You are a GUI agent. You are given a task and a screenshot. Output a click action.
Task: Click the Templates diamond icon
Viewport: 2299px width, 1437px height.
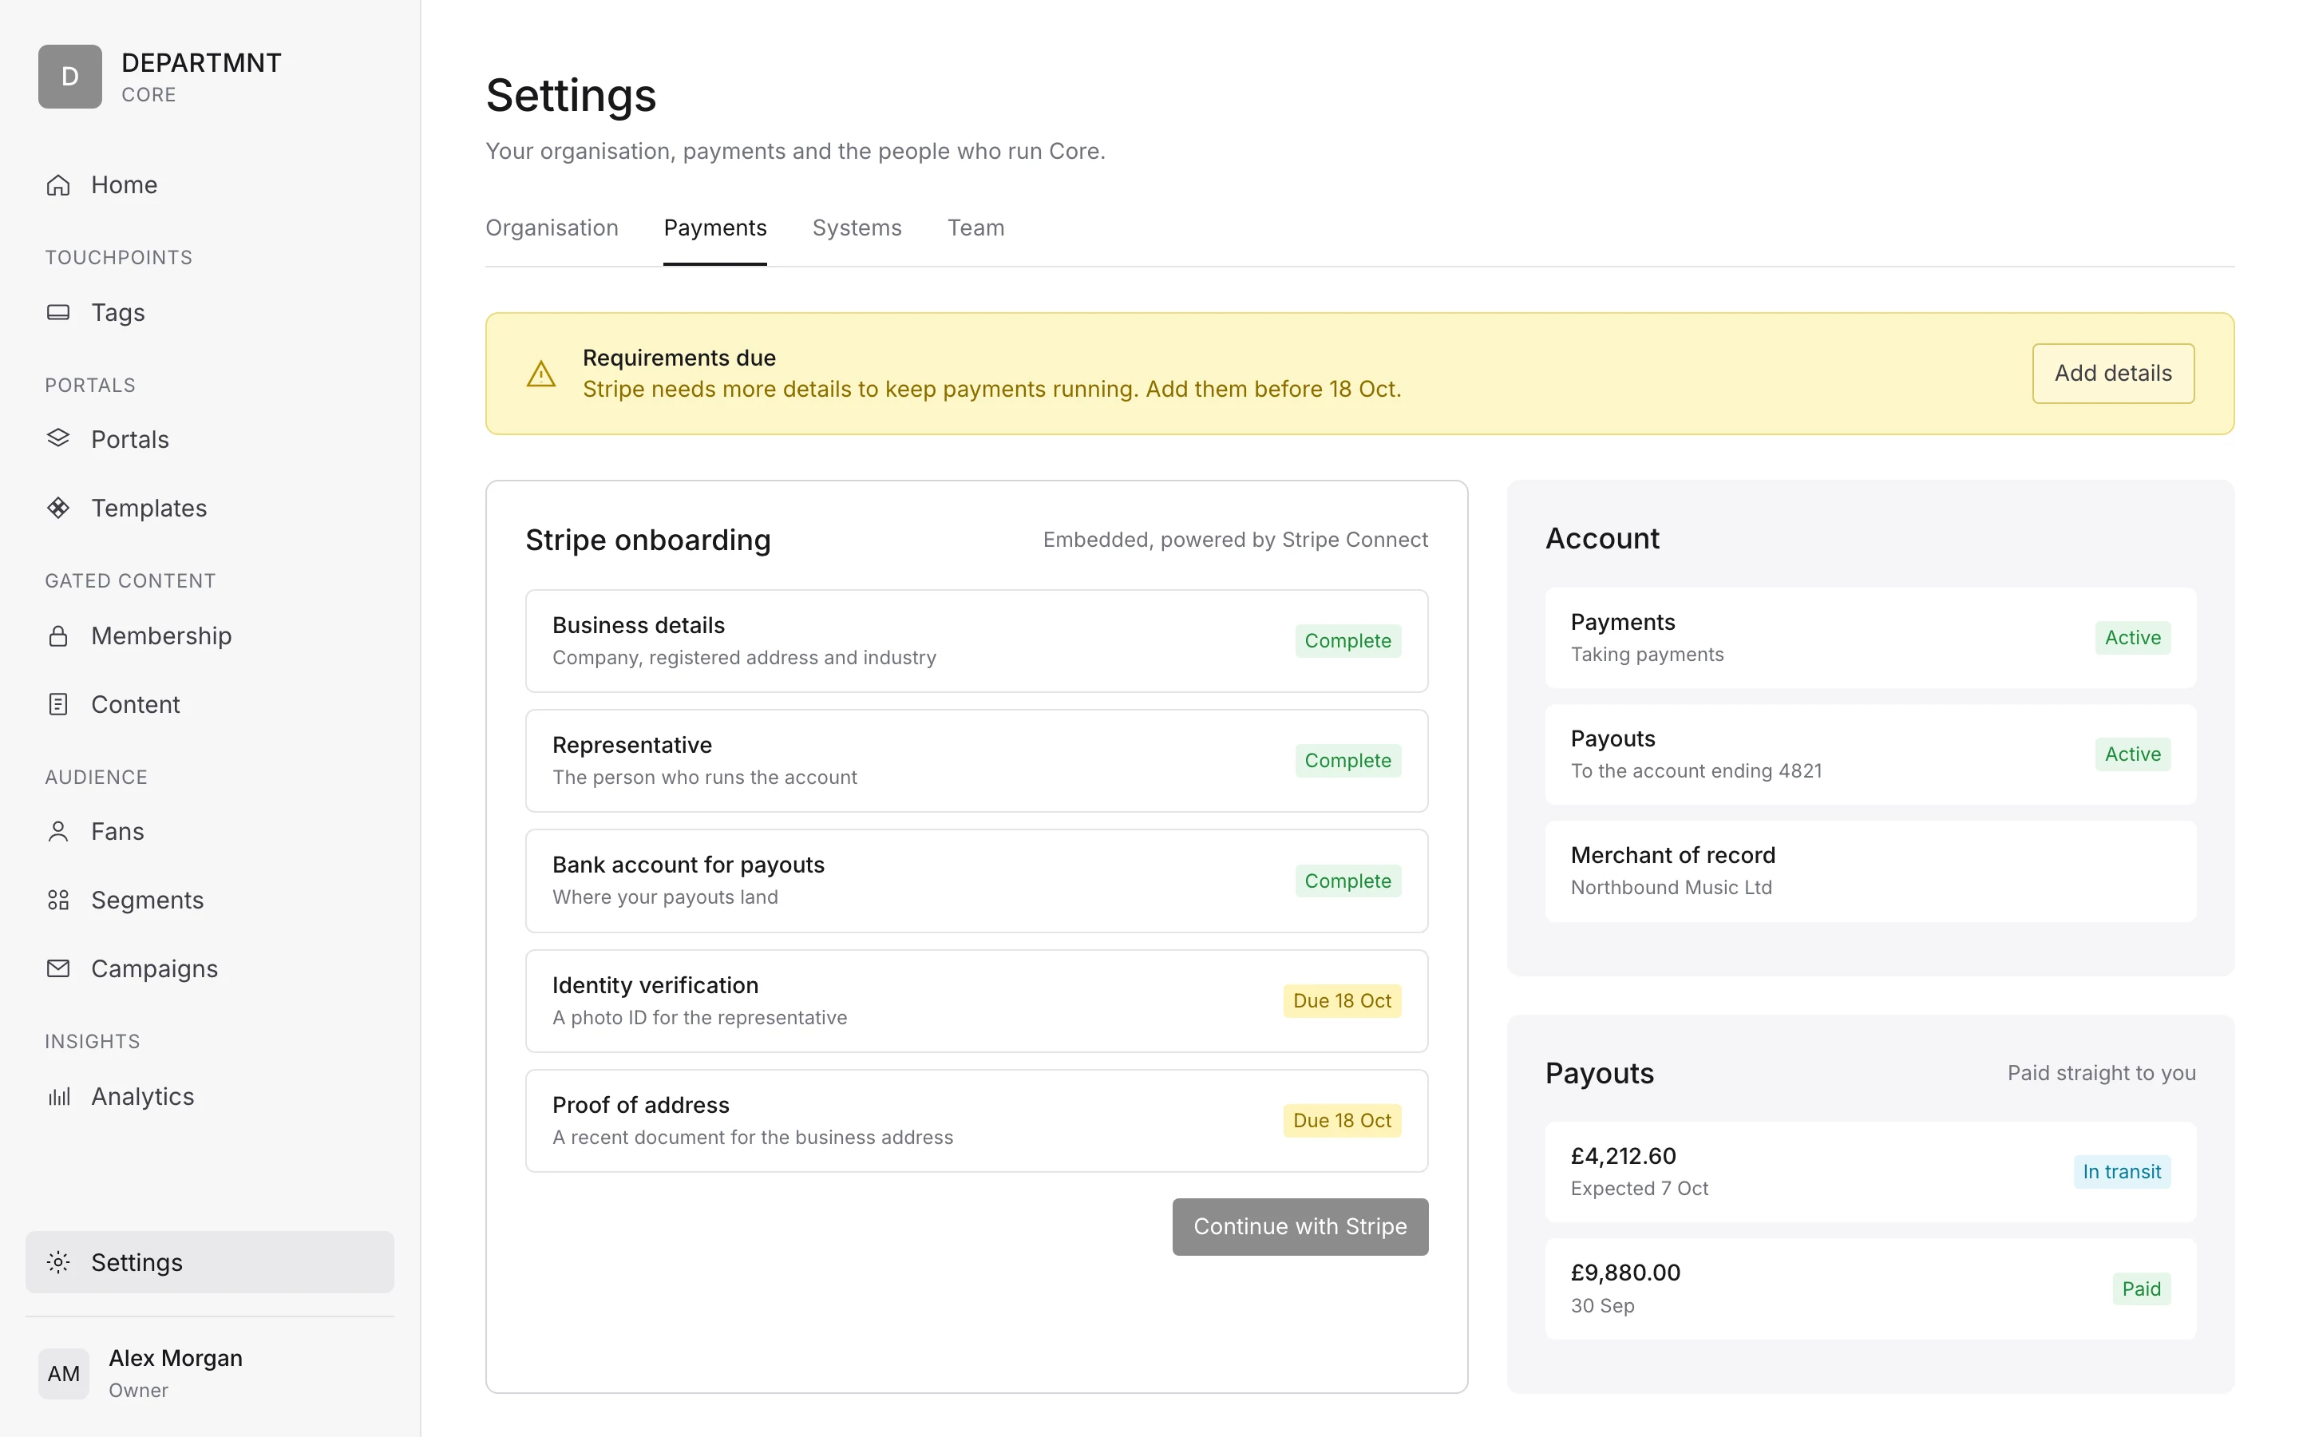click(x=58, y=508)
